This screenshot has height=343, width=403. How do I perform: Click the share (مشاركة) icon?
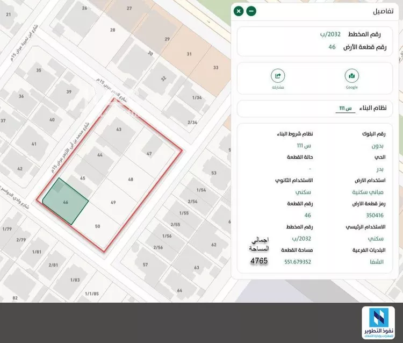[x=278, y=76]
